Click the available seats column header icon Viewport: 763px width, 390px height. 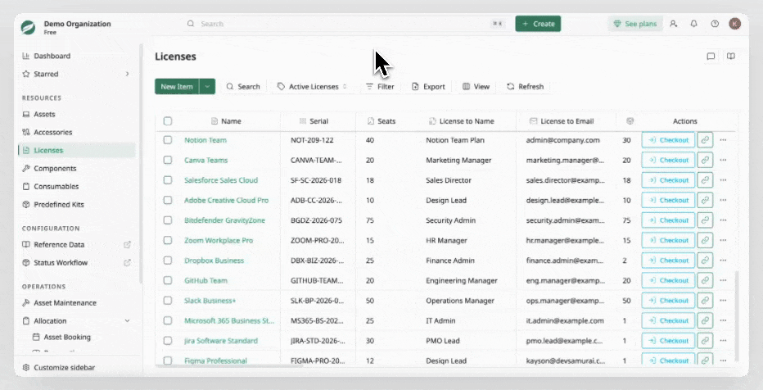click(x=630, y=121)
